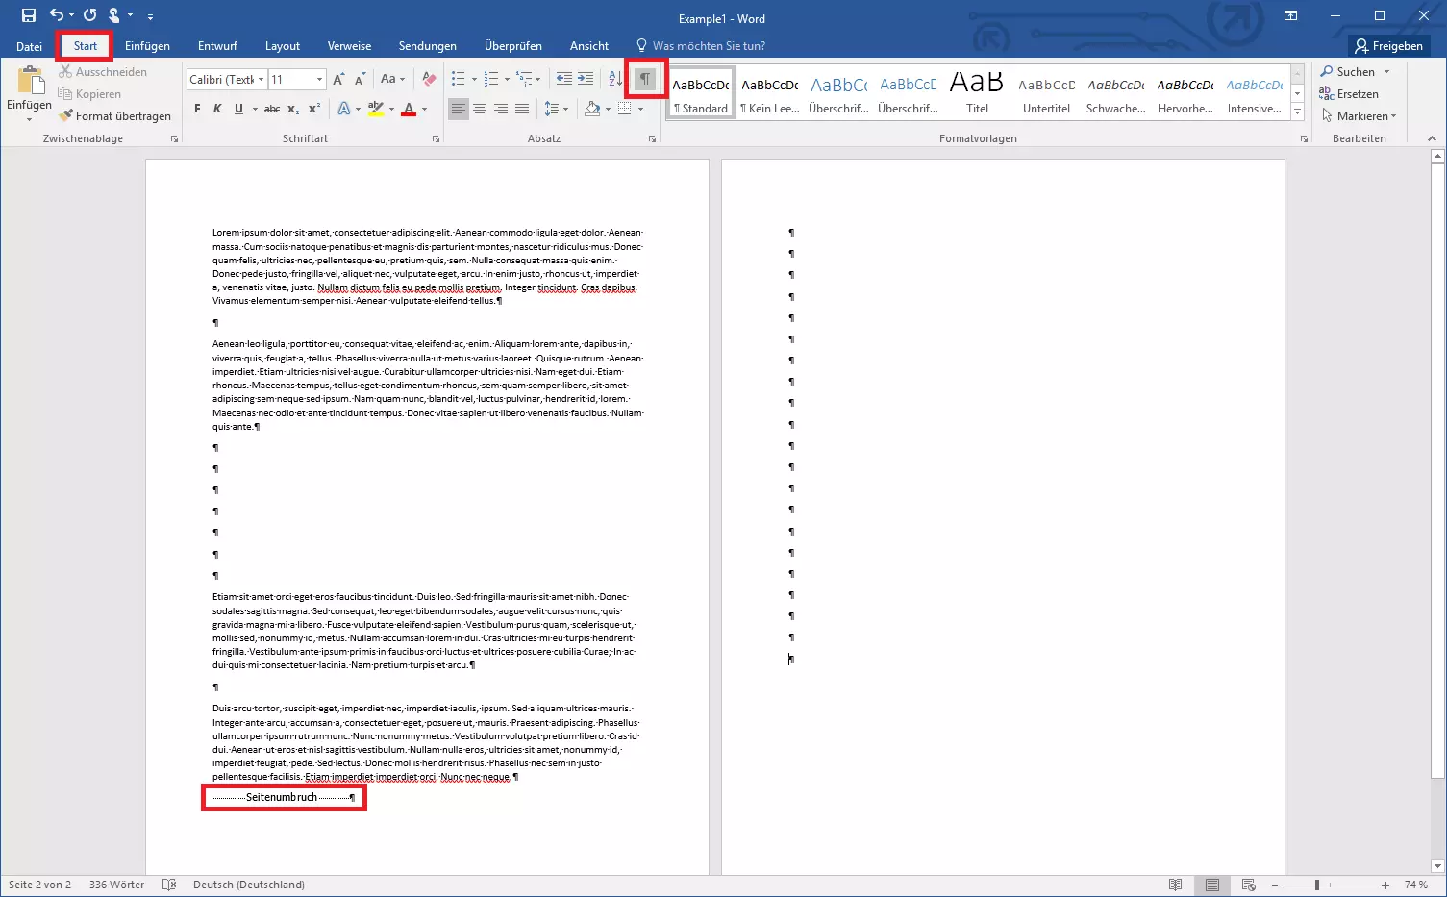Click Freigeben share button

point(1389,46)
